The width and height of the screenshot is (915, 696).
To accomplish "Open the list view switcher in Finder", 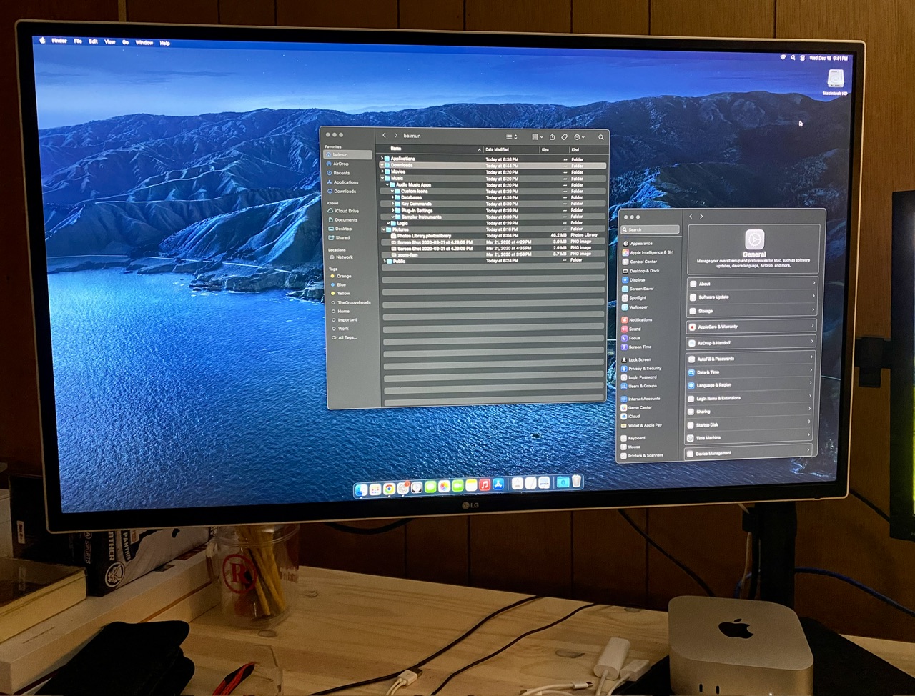I will 511,136.
